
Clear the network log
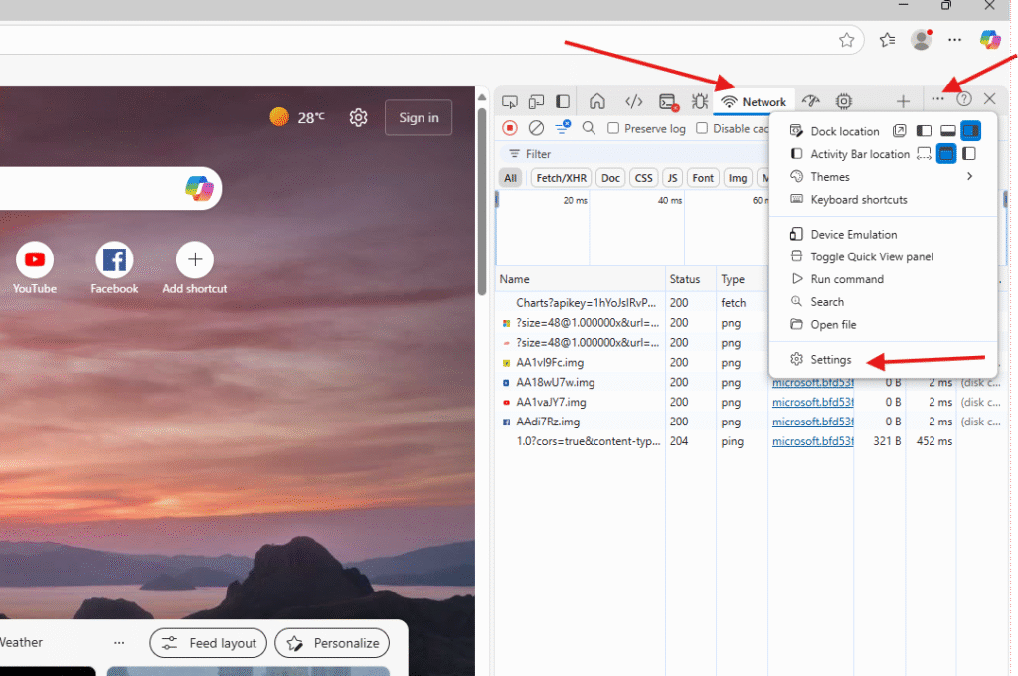pyautogui.click(x=536, y=128)
